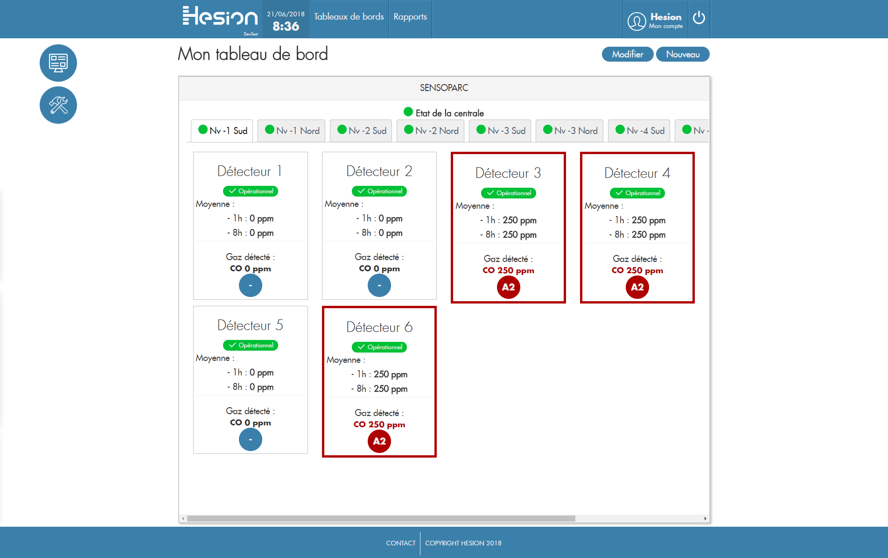888x558 pixels.
Task: Click the SENSOPARC panel header
Action: 444,88
